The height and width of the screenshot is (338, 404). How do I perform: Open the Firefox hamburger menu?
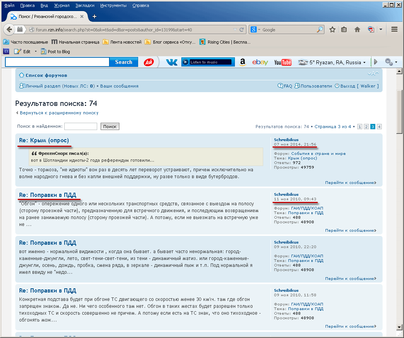tap(394, 29)
